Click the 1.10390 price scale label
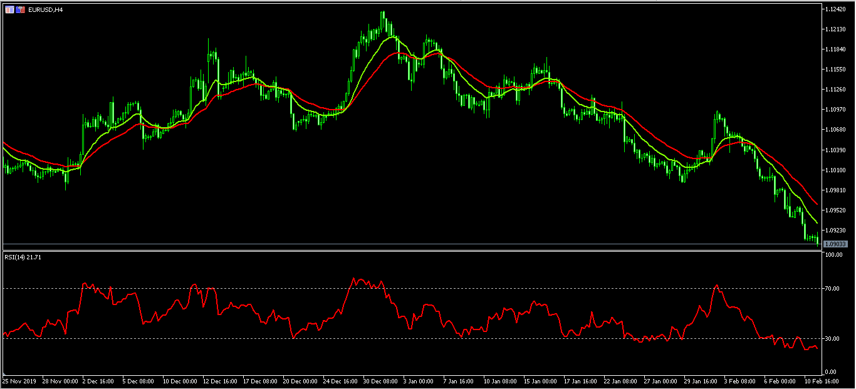Image resolution: width=856 pixels, height=389 pixels. pos(835,150)
